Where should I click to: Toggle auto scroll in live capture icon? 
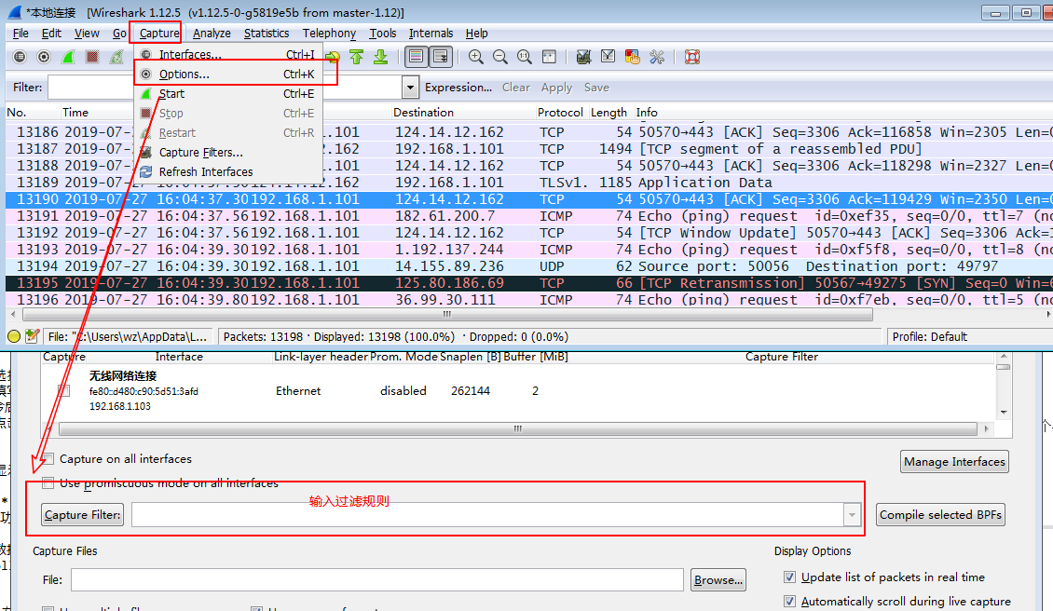coord(441,57)
